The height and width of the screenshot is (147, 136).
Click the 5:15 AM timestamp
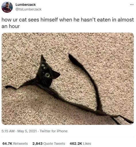[8, 131]
